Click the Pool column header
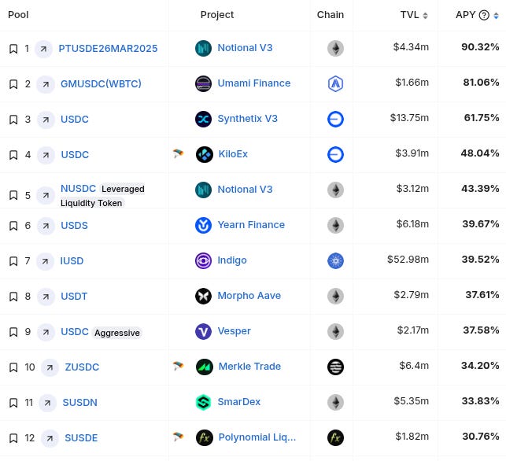 pyautogui.click(x=18, y=15)
